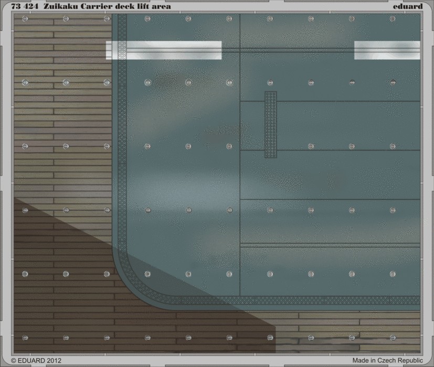Click the light wooden planks at bottom right
The height and width of the screenshot is (367, 434).
[357, 330]
